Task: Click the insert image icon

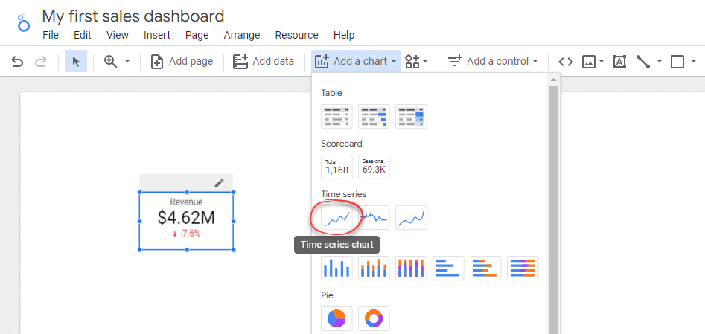Action: [x=589, y=62]
